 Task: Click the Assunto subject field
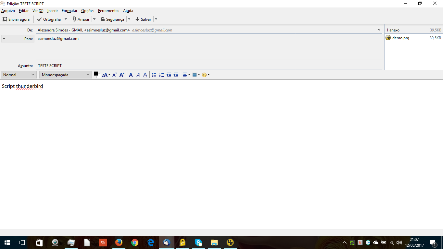point(209,65)
